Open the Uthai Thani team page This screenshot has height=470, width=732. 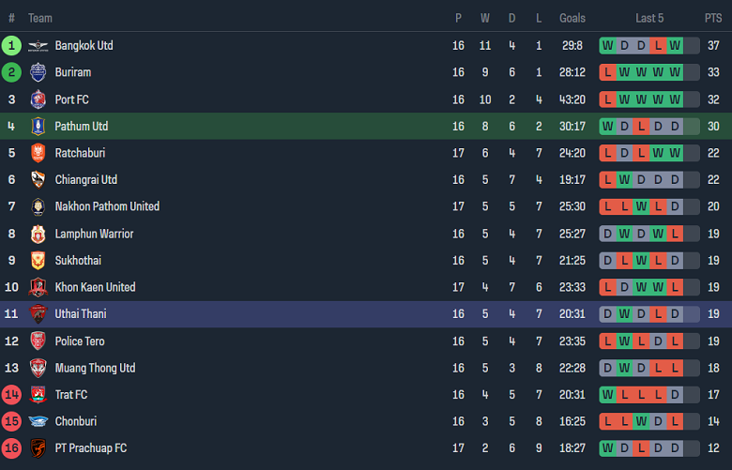coord(80,314)
